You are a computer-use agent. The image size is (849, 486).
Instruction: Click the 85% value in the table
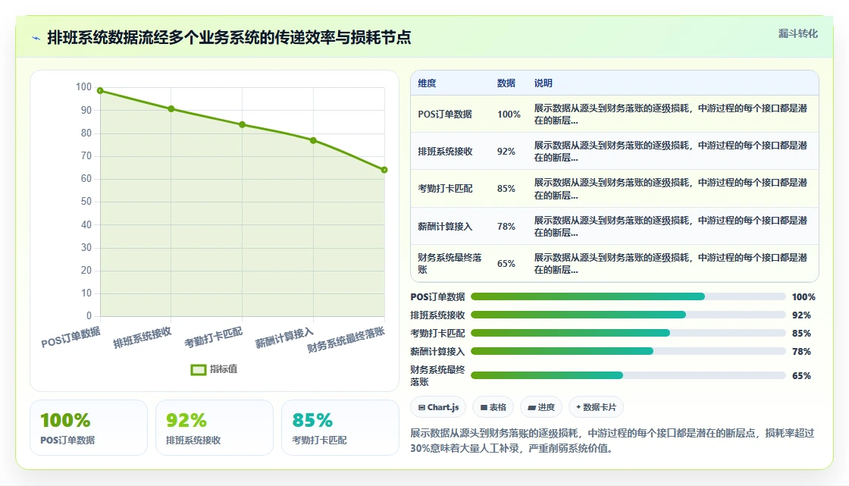tap(506, 189)
